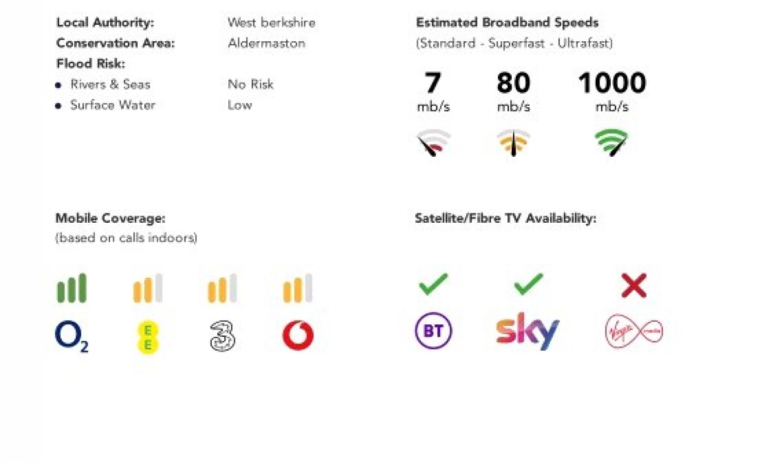Click the red standard speed wifi gauge
The width and height of the screenshot is (773, 462).
433,142
